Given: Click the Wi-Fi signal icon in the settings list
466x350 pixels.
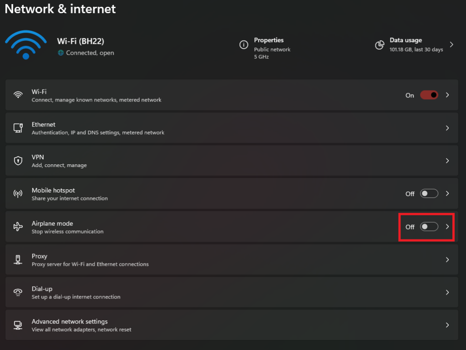Looking at the screenshot, I should point(18,95).
